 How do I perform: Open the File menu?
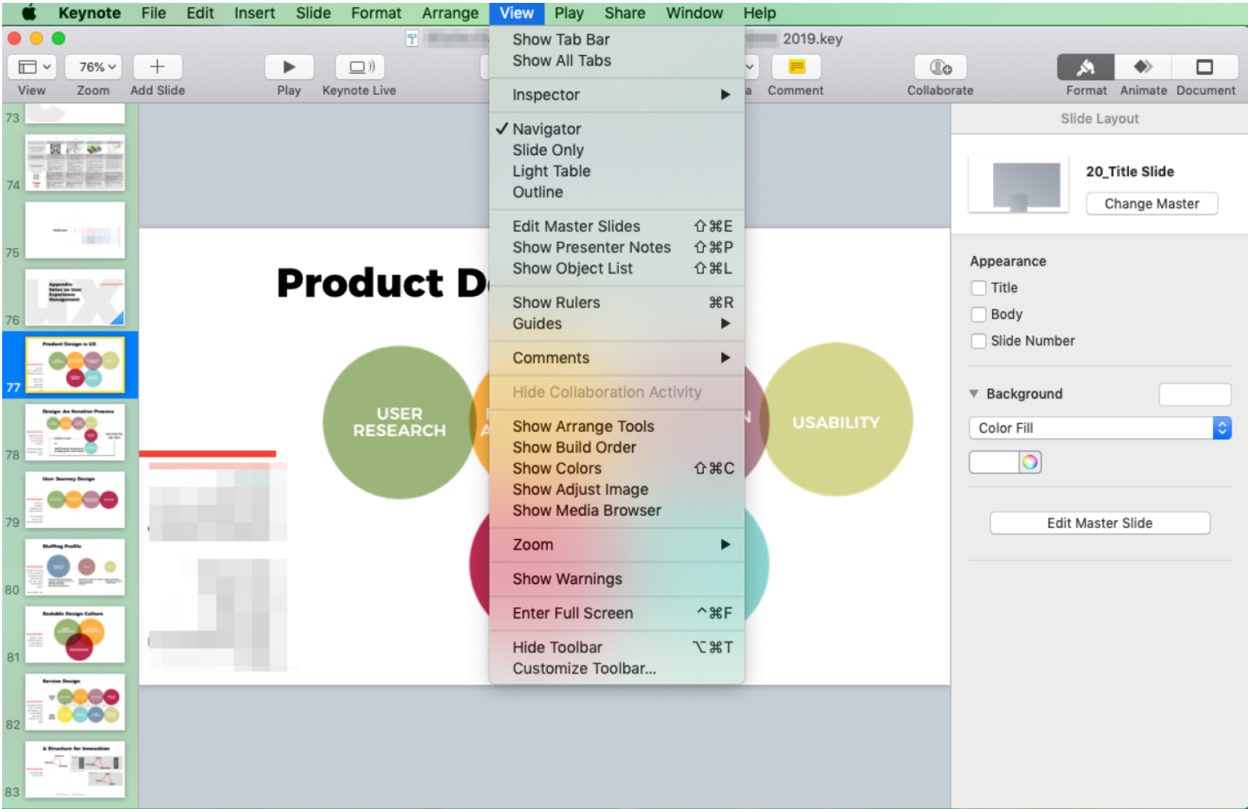coord(154,13)
